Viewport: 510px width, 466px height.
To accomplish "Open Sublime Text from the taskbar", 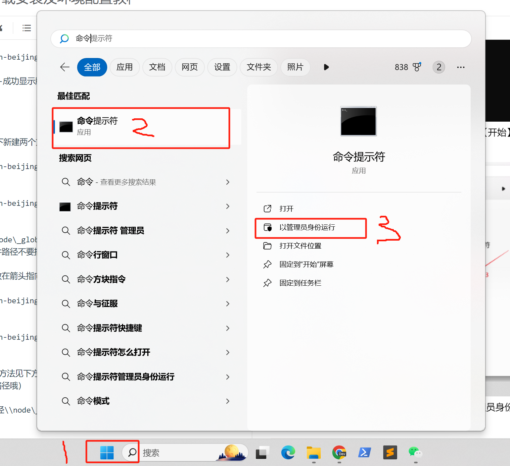I will point(390,452).
